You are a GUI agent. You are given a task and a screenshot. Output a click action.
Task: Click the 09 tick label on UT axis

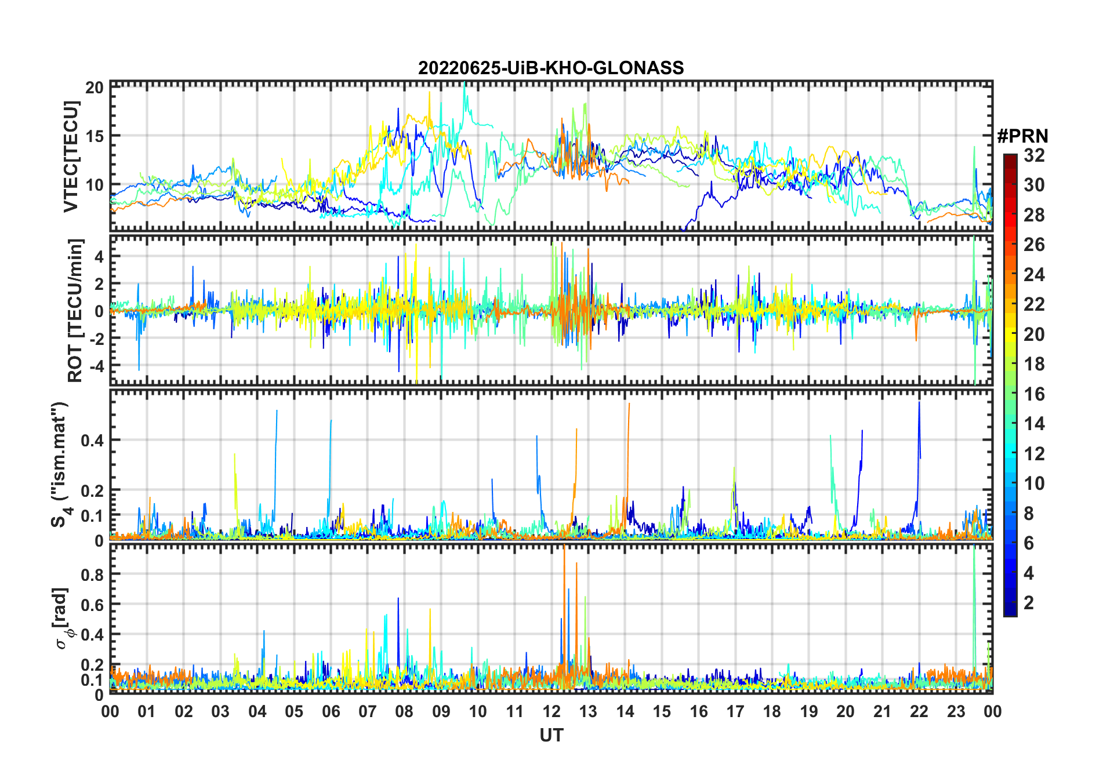tap(441, 711)
